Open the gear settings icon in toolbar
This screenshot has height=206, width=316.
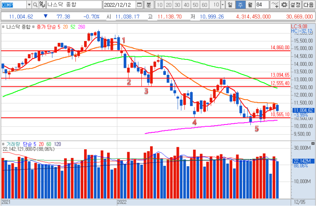click(284, 5)
